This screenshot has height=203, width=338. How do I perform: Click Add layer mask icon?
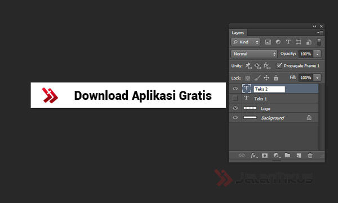coord(265,155)
